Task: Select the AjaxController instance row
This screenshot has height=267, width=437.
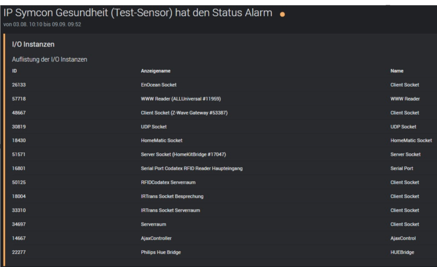Action: tap(156, 238)
